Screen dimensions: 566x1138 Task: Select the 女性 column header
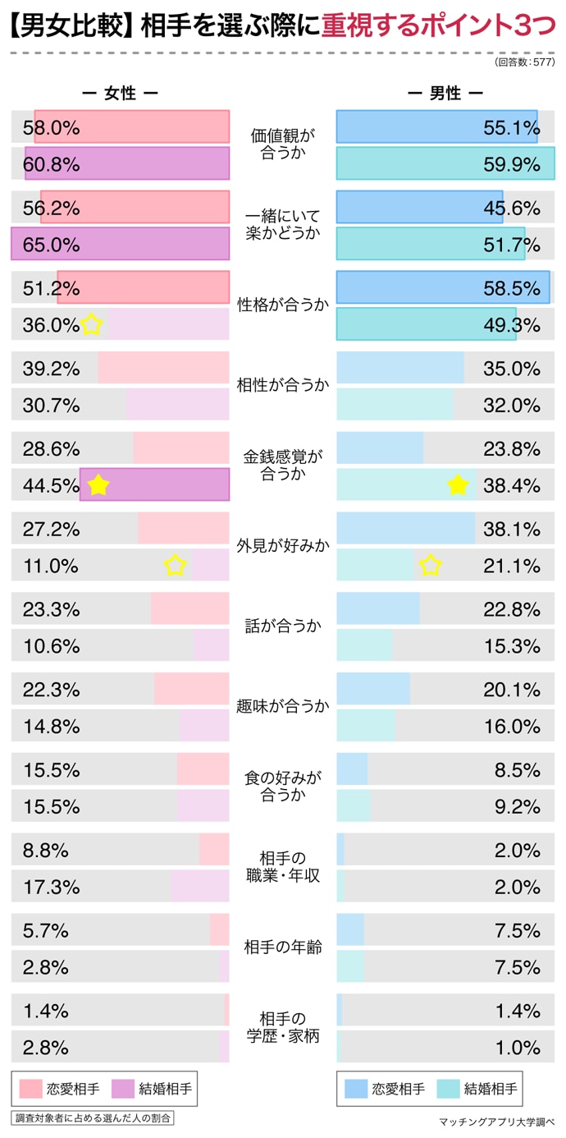[120, 94]
